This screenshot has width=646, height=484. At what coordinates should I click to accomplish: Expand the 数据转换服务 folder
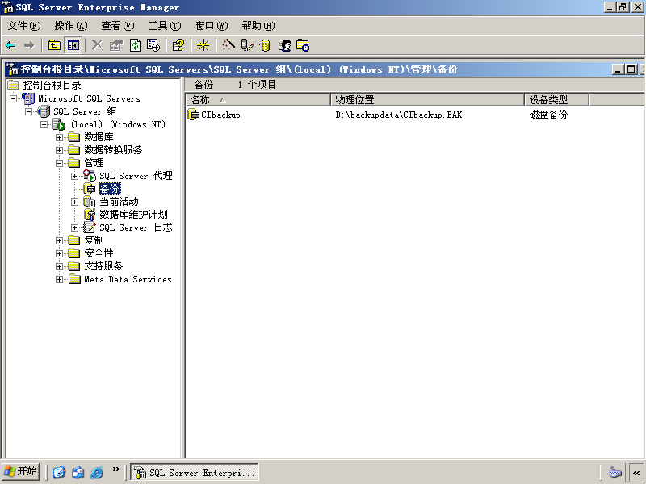click(59, 150)
